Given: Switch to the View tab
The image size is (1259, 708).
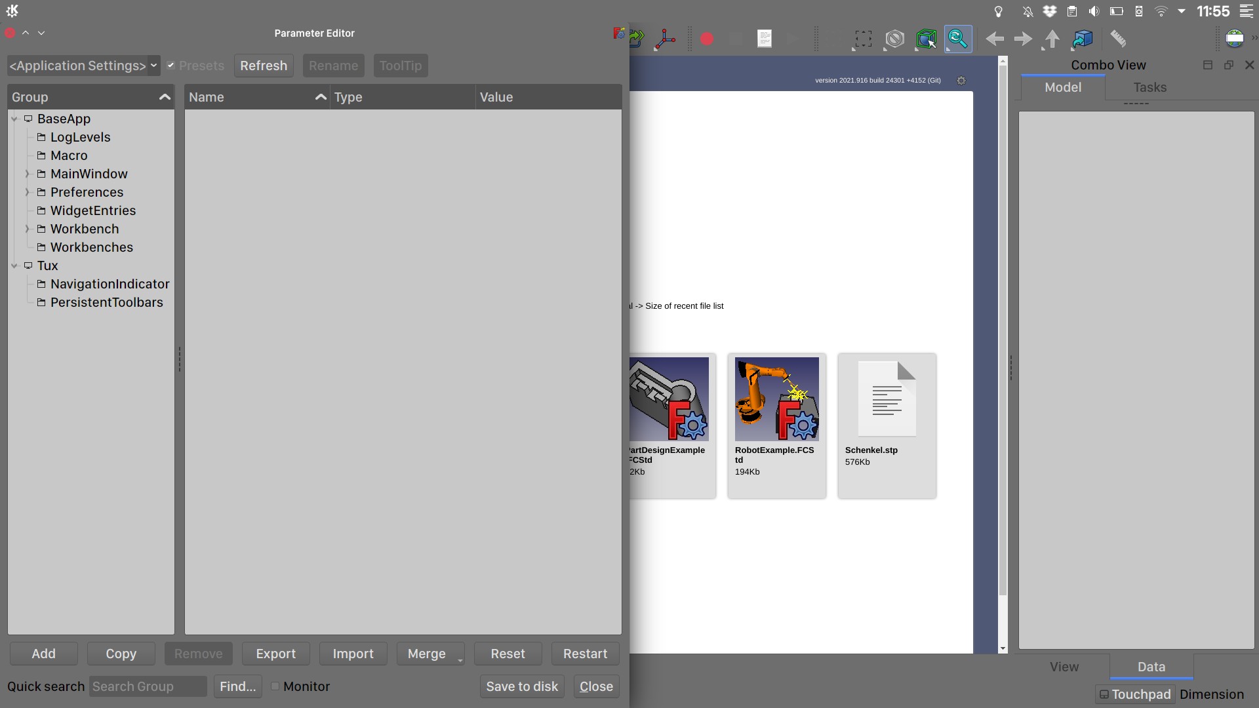Looking at the screenshot, I should [x=1064, y=667].
